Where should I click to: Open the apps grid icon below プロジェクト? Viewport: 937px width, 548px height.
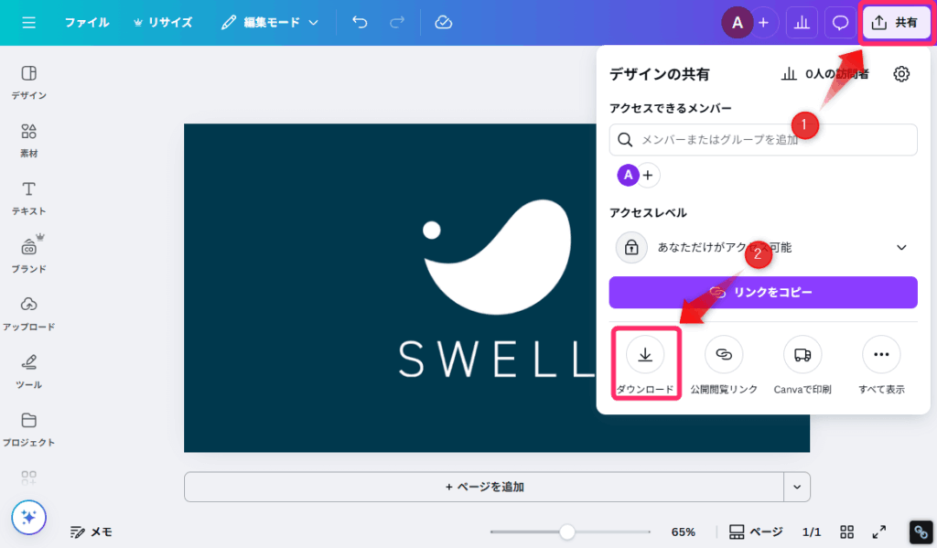click(x=28, y=477)
